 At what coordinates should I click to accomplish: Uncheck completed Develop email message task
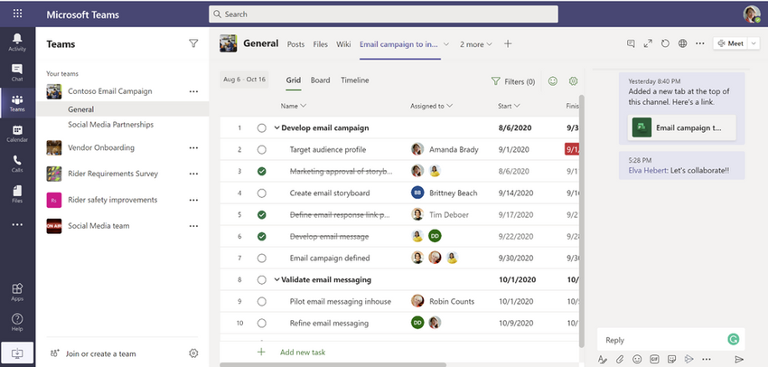point(261,236)
